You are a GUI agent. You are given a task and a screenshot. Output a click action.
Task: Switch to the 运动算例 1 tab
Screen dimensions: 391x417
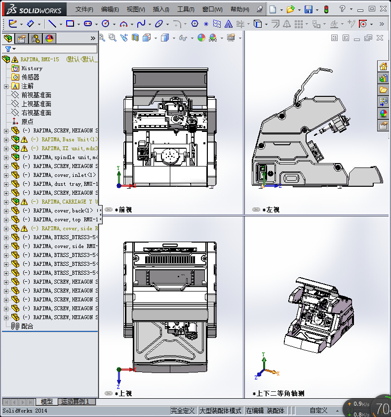[77, 402]
